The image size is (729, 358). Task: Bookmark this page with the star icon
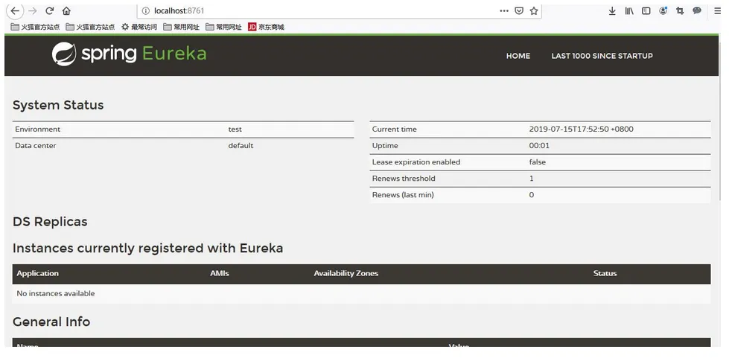click(534, 10)
